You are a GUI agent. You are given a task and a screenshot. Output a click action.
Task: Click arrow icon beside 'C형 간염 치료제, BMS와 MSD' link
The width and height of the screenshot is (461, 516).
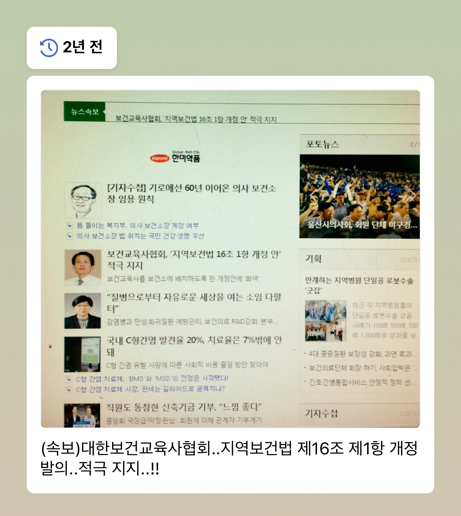tap(69, 379)
